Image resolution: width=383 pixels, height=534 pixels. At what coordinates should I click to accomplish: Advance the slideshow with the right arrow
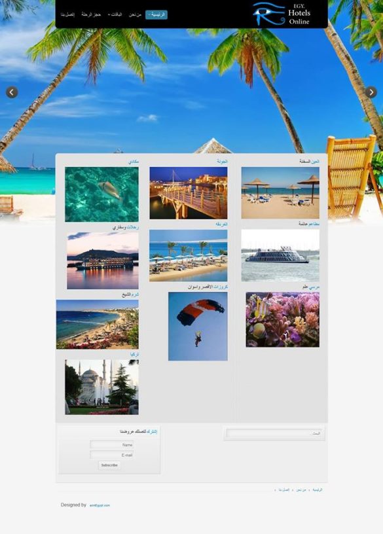[x=371, y=92]
